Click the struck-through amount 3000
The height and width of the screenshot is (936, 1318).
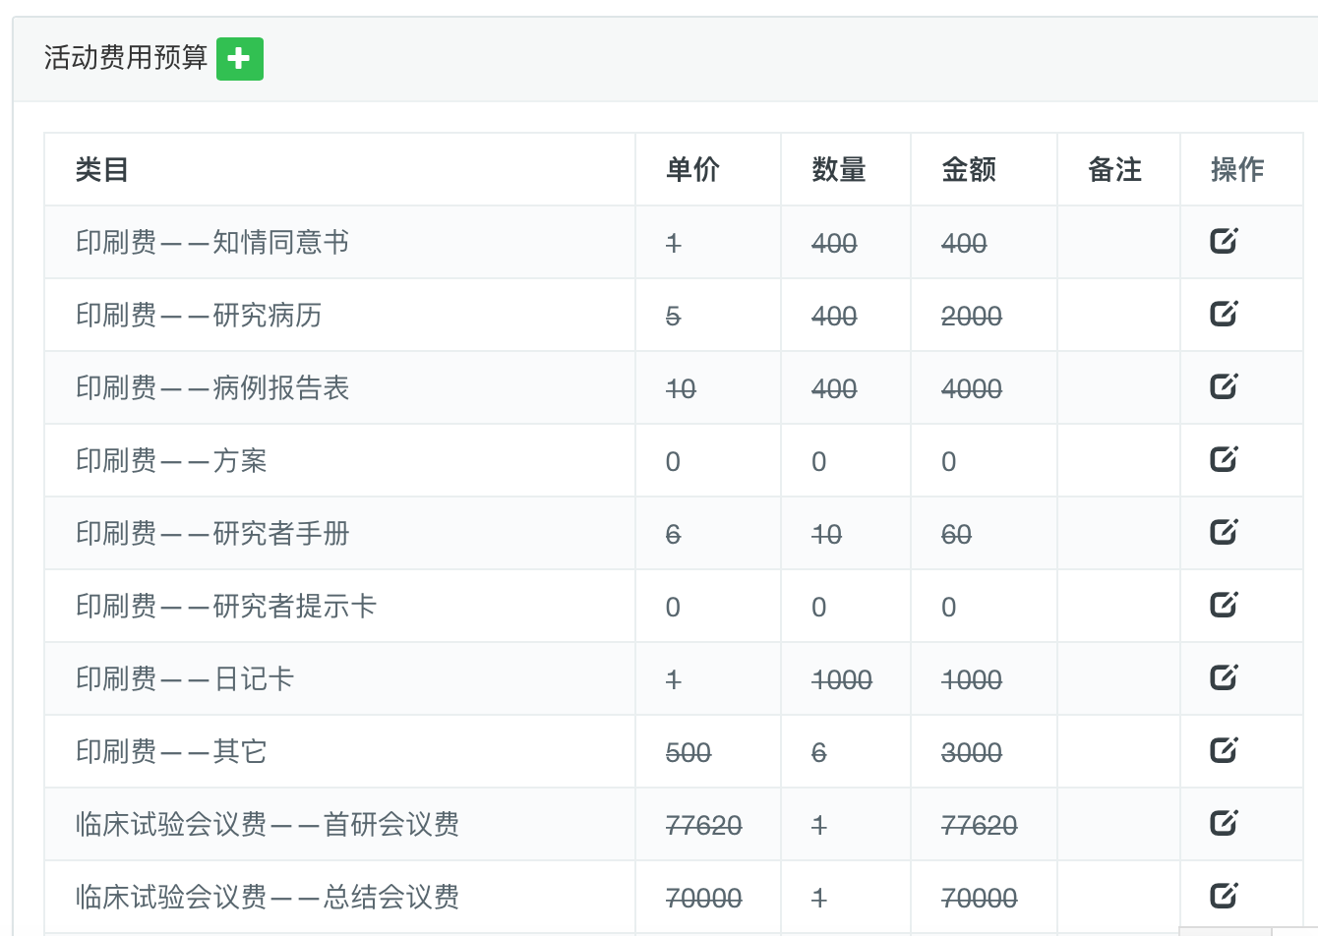972,753
